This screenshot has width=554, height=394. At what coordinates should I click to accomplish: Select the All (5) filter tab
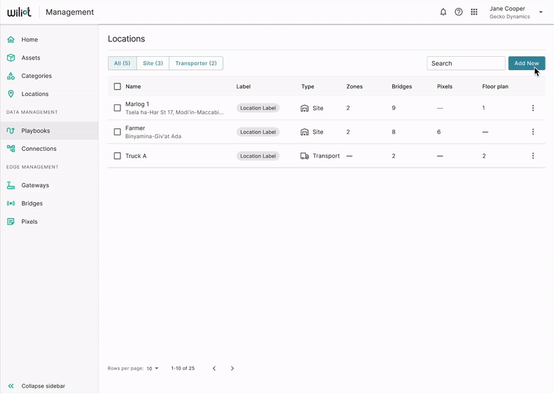123,63
